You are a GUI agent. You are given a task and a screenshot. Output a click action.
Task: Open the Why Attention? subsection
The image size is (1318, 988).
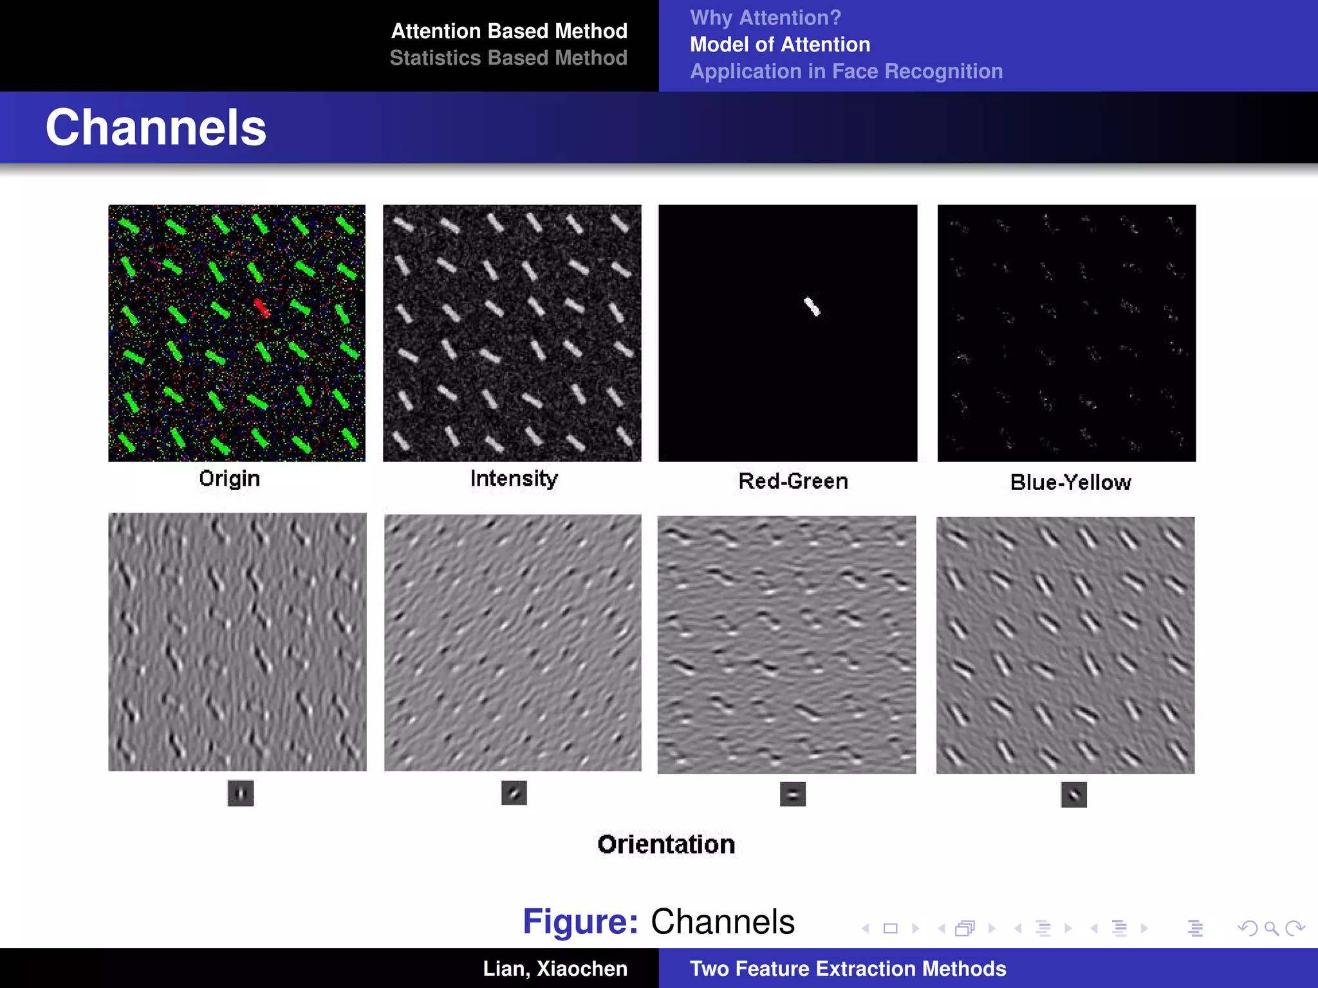765,17
